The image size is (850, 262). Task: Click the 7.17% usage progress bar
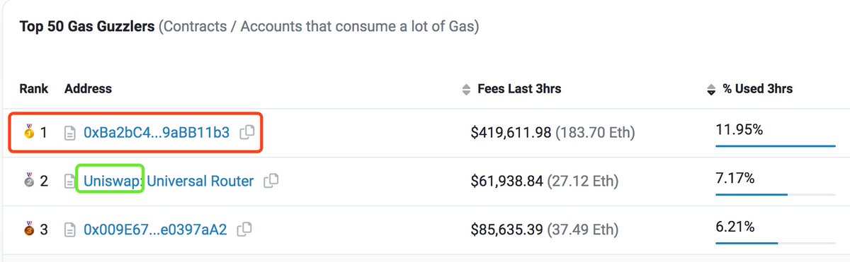pos(776,195)
